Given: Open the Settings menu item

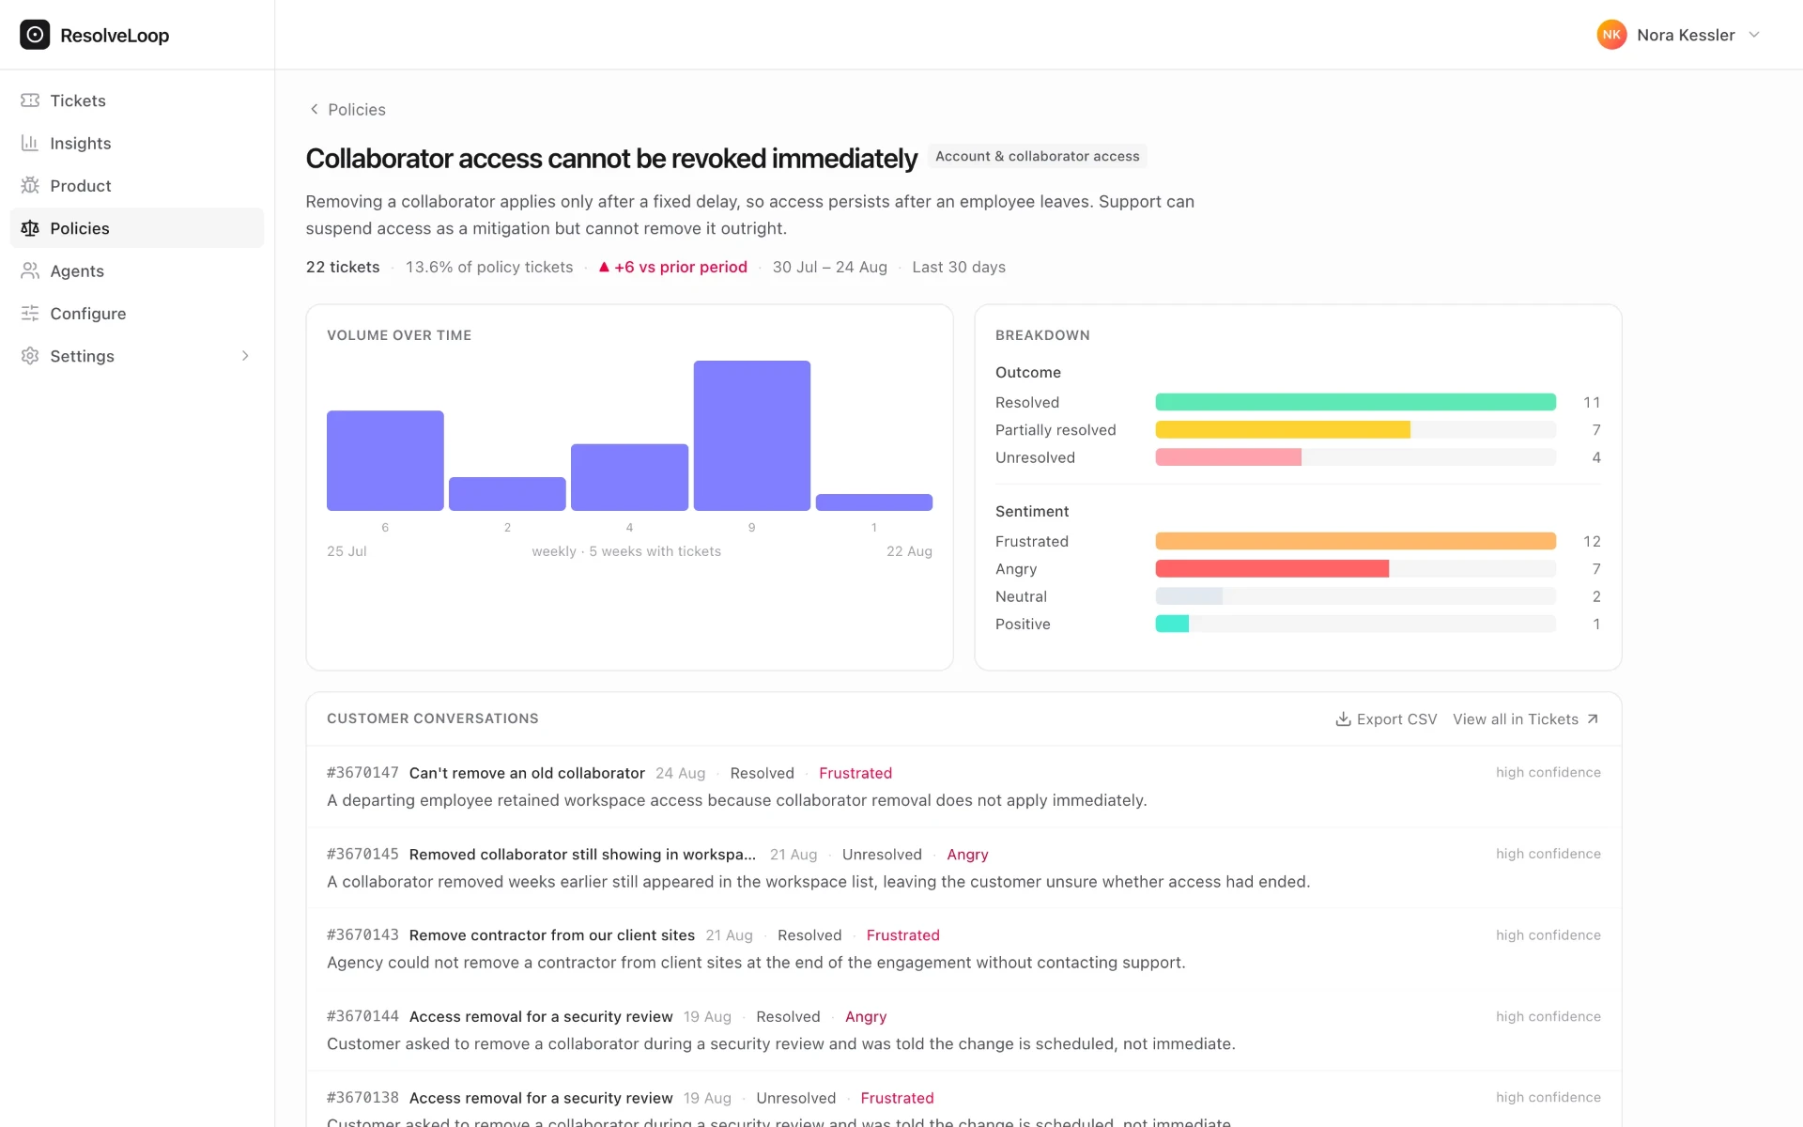Looking at the screenshot, I should [137, 356].
